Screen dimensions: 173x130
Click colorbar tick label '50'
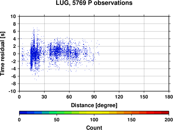pos(57,120)
